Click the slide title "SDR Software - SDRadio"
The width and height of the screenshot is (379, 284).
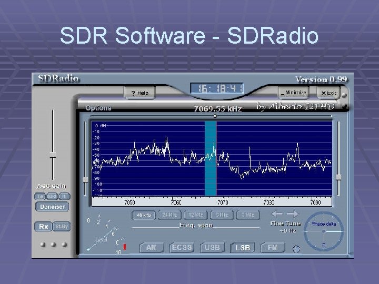(x=189, y=36)
